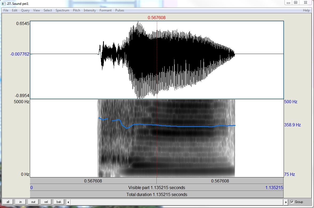Click the window start time 0
314x208 pixels.
click(x=31, y=188)
